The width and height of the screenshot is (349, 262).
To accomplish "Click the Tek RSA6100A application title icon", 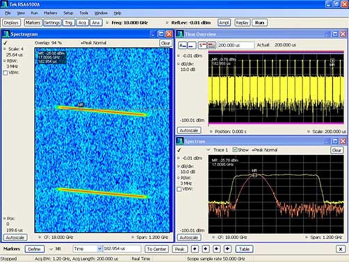I will (x=5, y=4).
